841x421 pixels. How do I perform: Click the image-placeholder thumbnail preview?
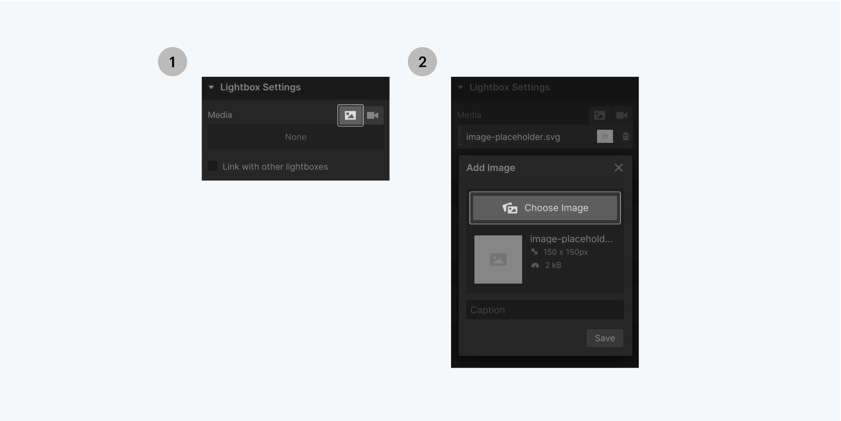pyautogui.click(x=498, y=259)
